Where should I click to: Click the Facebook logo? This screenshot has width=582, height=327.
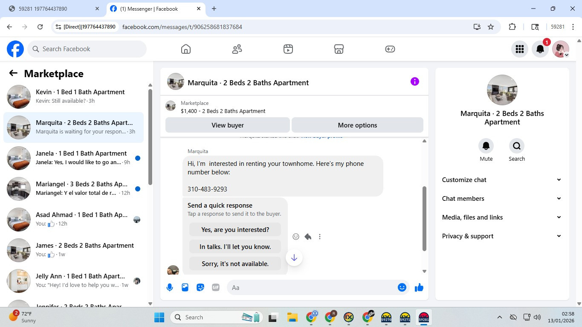click(15, 49)
